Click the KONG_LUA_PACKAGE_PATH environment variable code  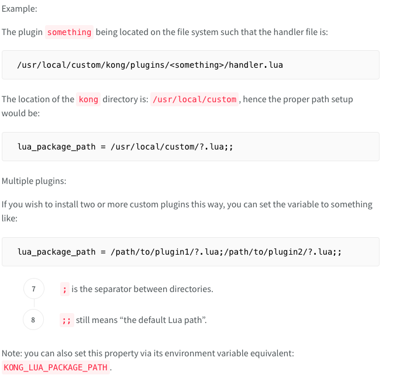pyautogui.click(x=56, y=367)
